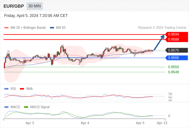The image size is (189, 128).
Task: Click the 'MA 20 + Bollinger Bands' legend label
Action: [28, 28]
